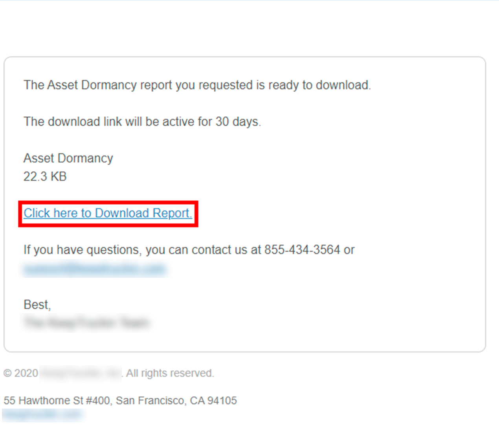Click the 55 Hawthorne St #400 street address
The height and width of the screenshot is (429, 499).
(x=57, y=401)
